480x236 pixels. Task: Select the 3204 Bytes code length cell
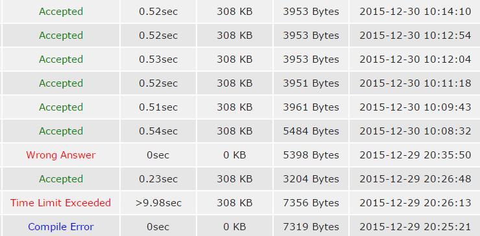311,179
